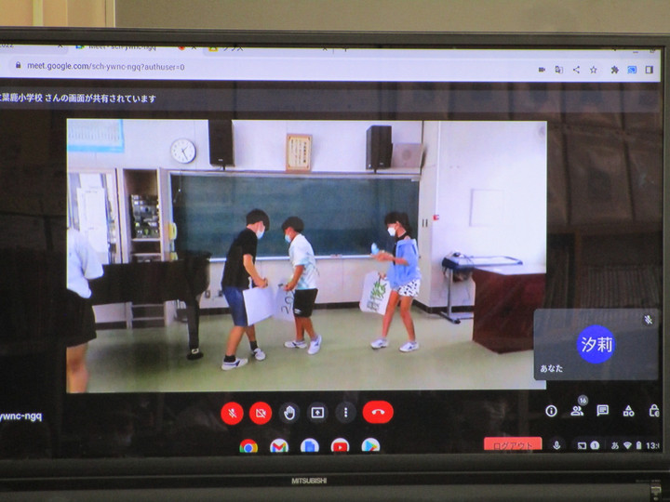670x502 pixels.
Task: Open host controls lock icon
Action: (653, 411)
